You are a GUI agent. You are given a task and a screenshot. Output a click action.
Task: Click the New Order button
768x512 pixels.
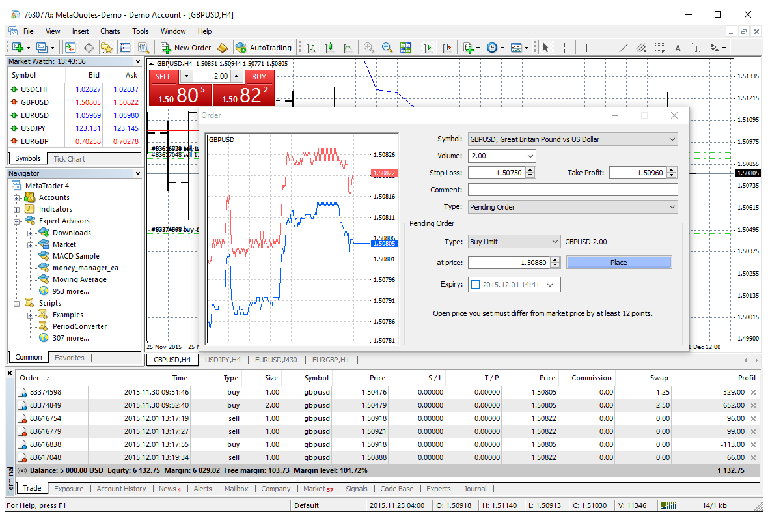click(186, 48)
